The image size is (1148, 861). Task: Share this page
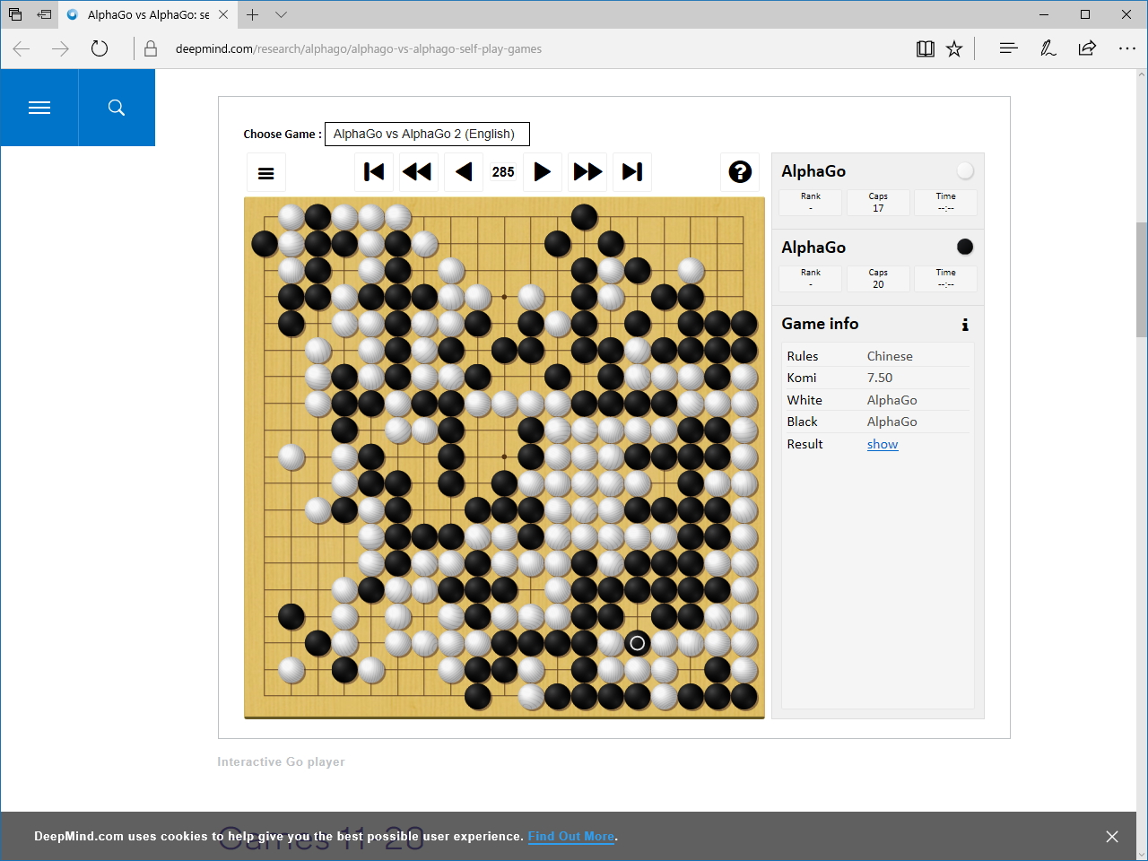pos(1087,48)
